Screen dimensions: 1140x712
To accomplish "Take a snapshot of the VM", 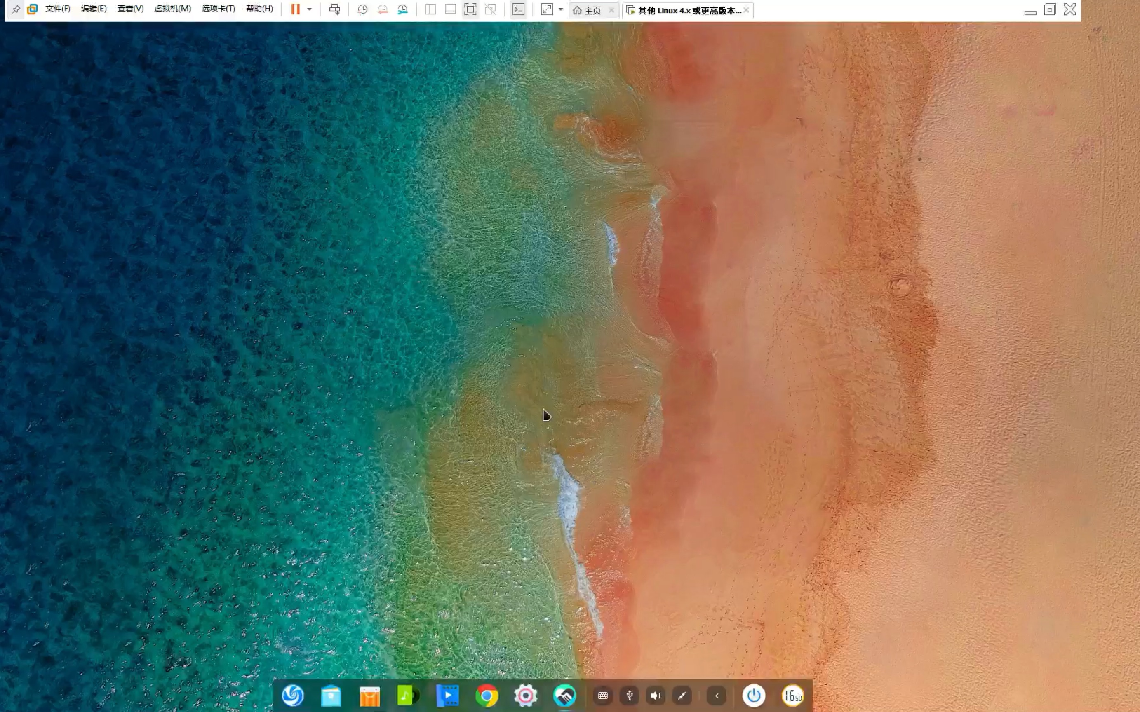I will [x=362, y=9].
